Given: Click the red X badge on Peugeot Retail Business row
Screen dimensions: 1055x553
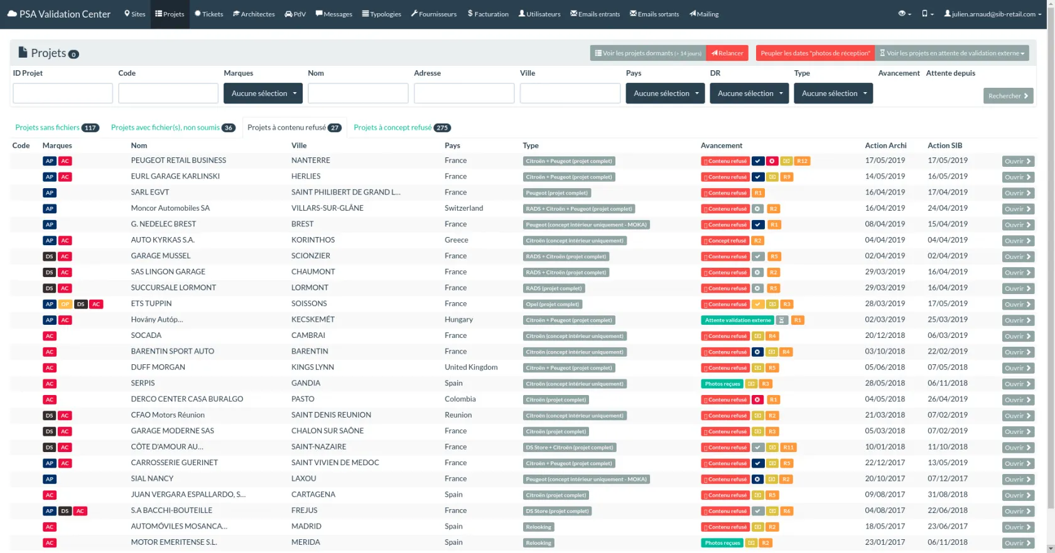Looking at the screenshot, I should [772, 161].
